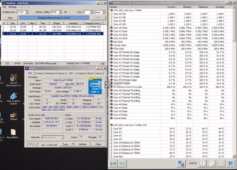Click Core #0 temperature sensor icon

pyautogui.click(x=111, y=128)
